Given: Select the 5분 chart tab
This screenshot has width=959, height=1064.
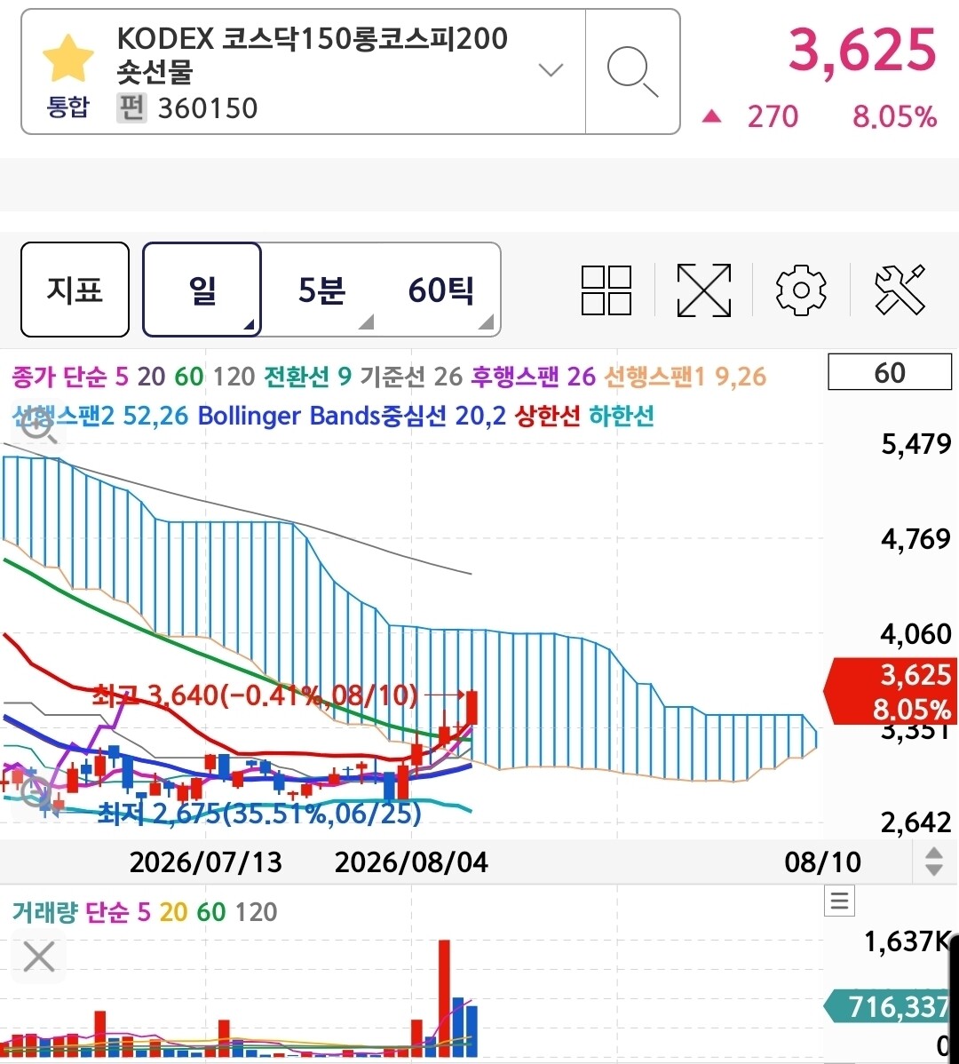Looking at the screenshot, I should point(321,290).
